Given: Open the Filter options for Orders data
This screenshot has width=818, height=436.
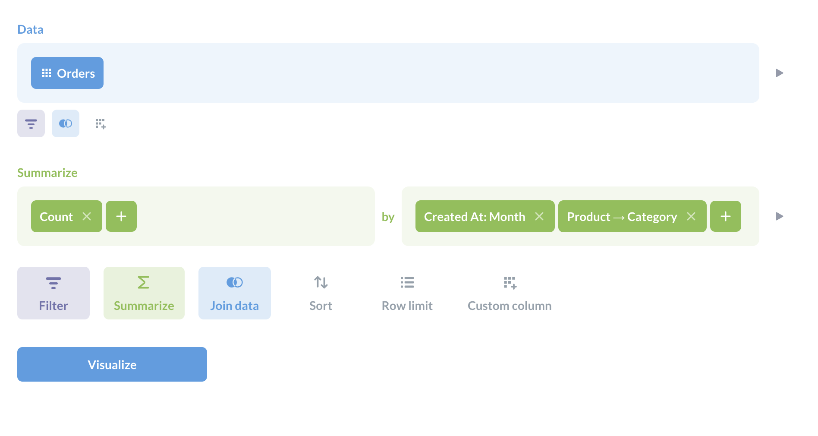Looking at the screenshot, I should point(31,123).
